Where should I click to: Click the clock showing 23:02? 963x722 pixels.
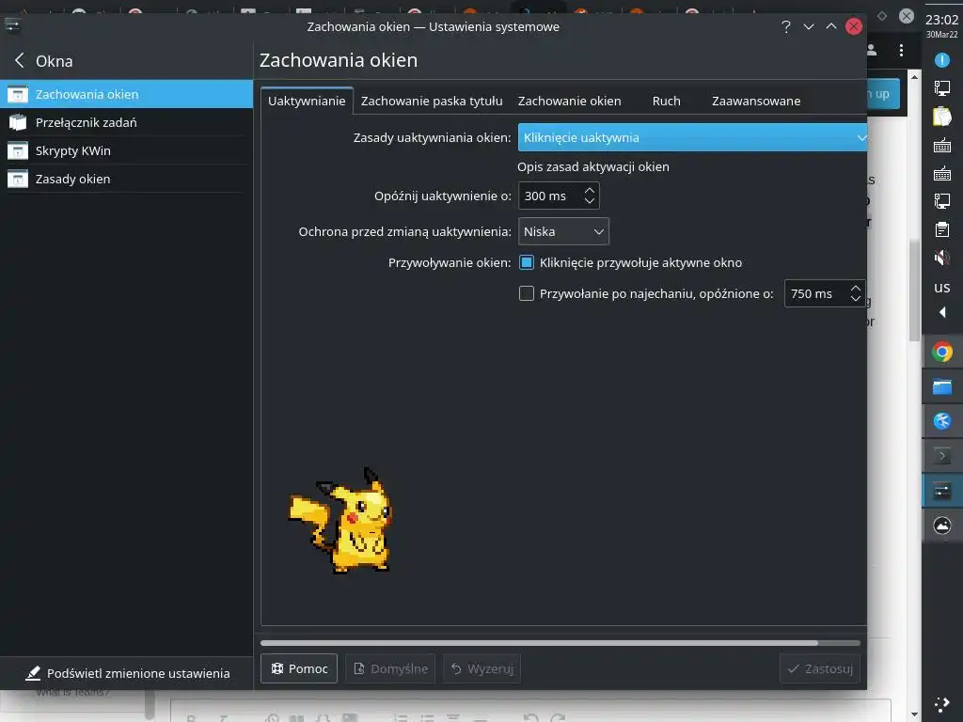[x=941, y=20]
